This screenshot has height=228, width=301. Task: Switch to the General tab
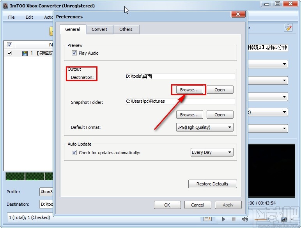pyautogui.click(x=73, y=29)
